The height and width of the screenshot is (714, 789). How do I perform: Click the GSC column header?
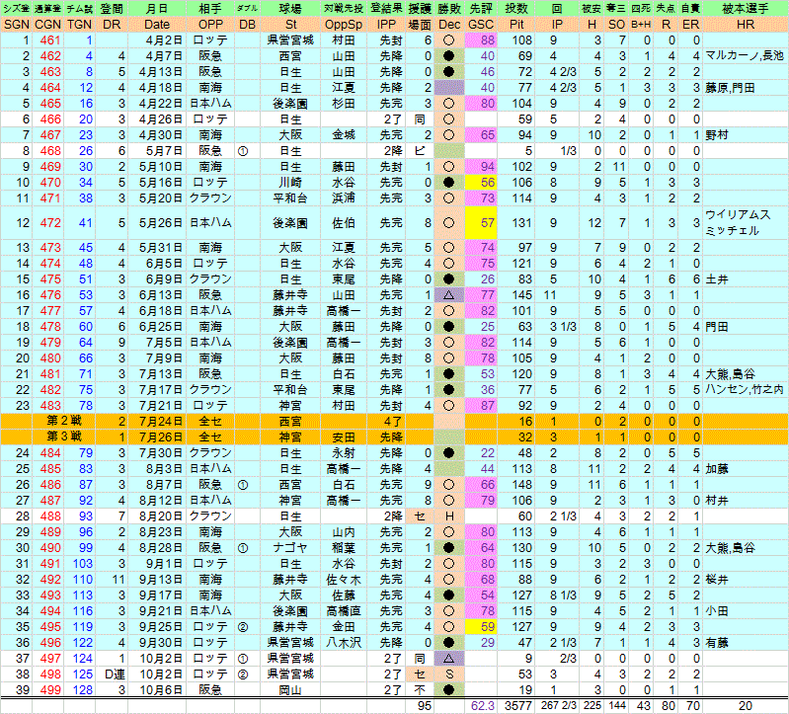point(481,24)
